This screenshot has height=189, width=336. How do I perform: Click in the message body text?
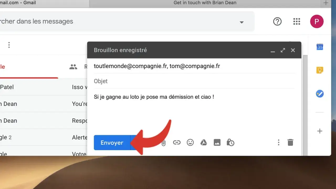pos(154,97)
